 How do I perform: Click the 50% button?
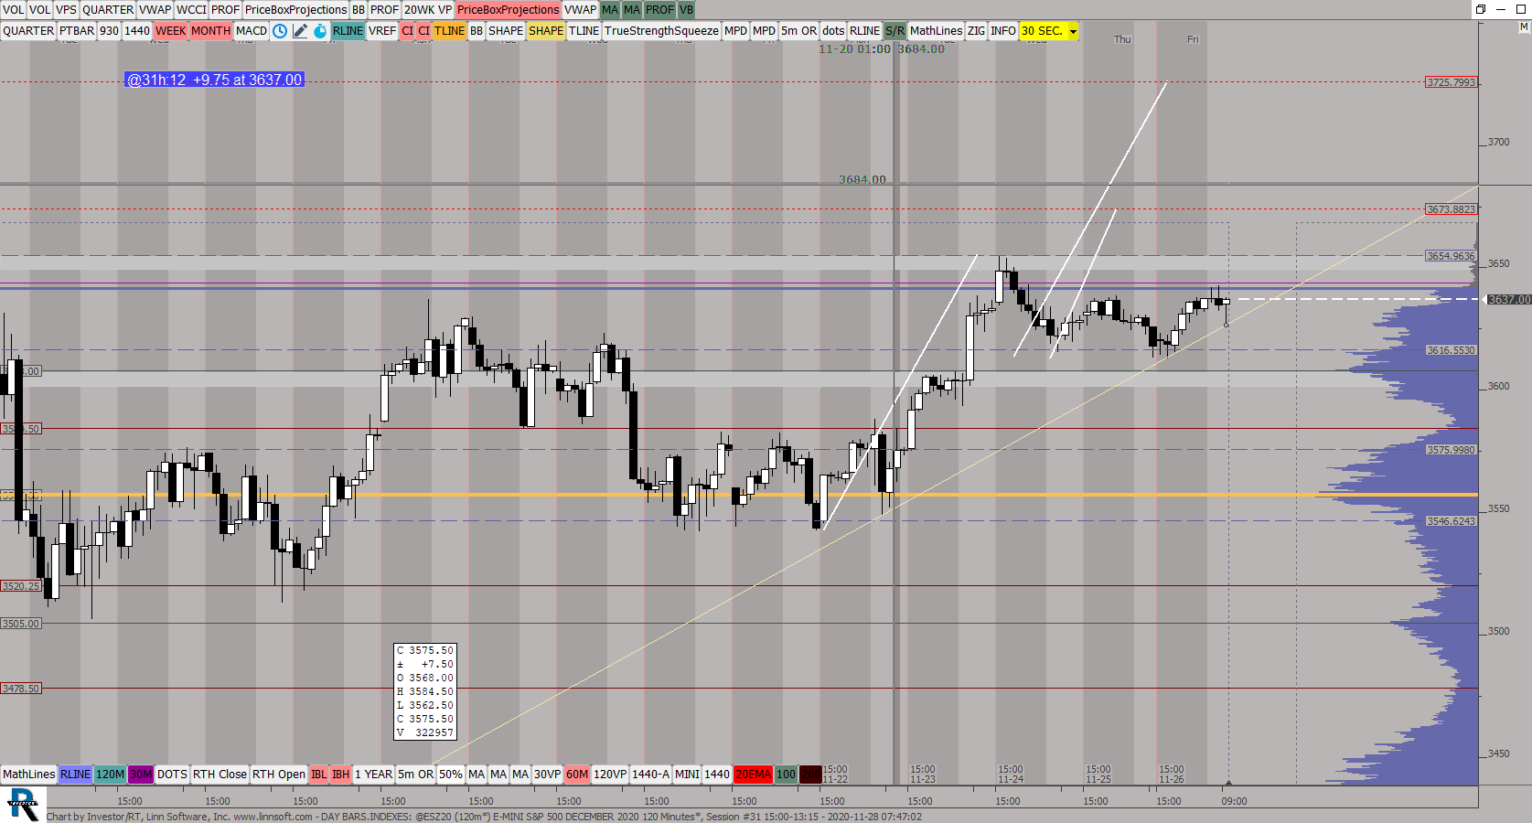point(451,774)
